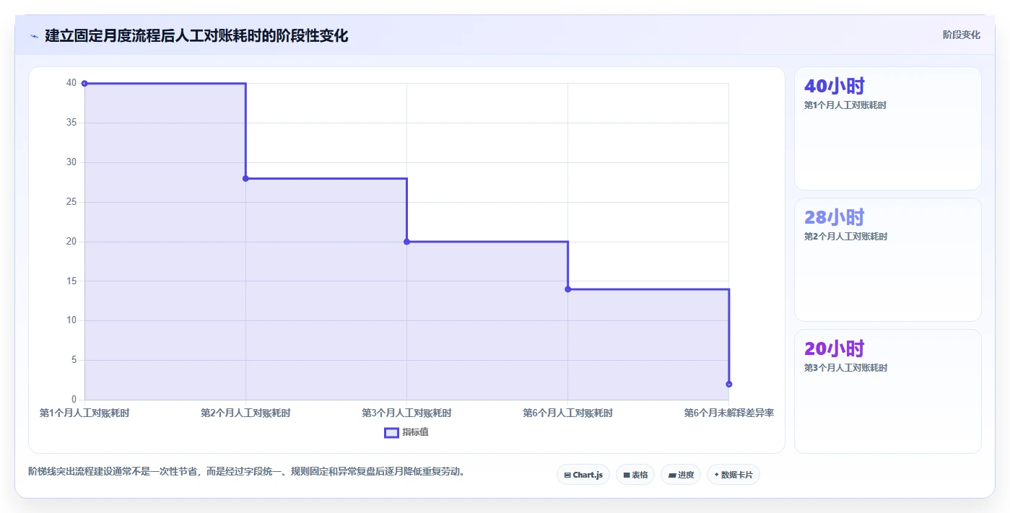Click the y-axis value 20
Screen dimensions: 1010x513
pos(71,241)
